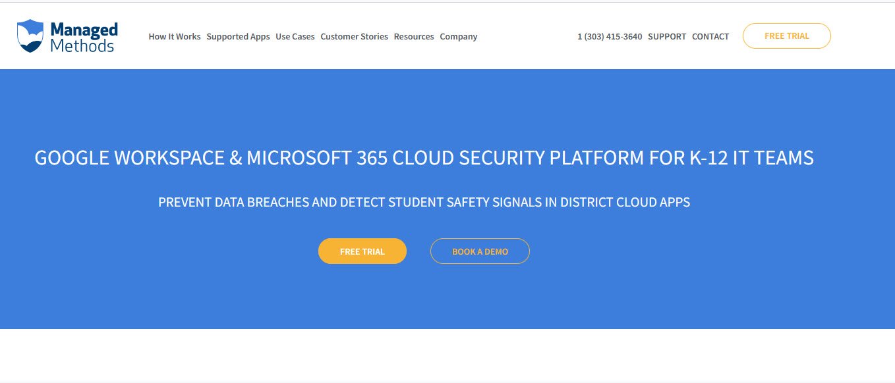Click the Managed Methods wordmark text
Image resolution: width=895 pixels, height=383 pixels.
84,38
